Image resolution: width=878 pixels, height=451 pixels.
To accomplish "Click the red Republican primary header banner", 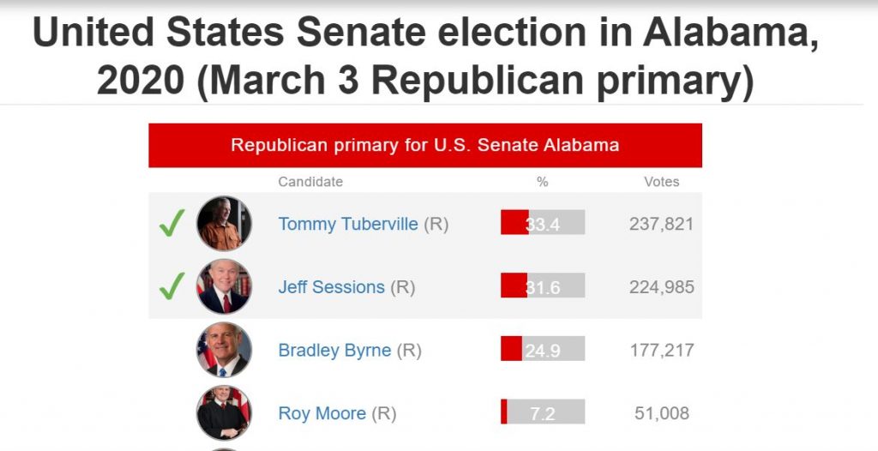I will coord(424,145).
